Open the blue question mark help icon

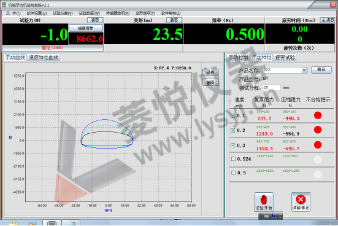pos(274,216)
